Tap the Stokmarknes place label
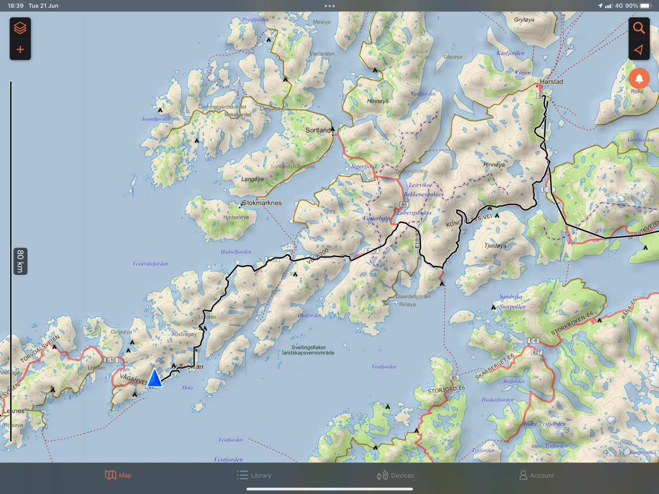The height and width of the screenshot is (494, 659). [x=262, y=203]
